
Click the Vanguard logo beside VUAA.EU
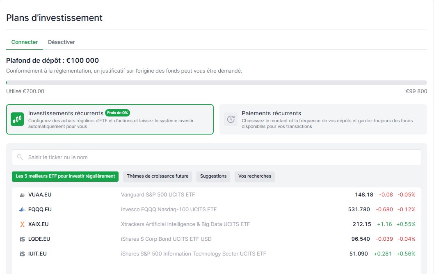pos(22,195)
